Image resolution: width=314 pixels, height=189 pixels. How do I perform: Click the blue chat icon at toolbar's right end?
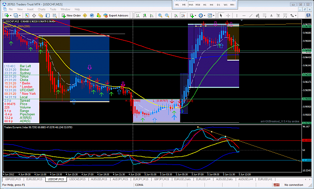308,15
